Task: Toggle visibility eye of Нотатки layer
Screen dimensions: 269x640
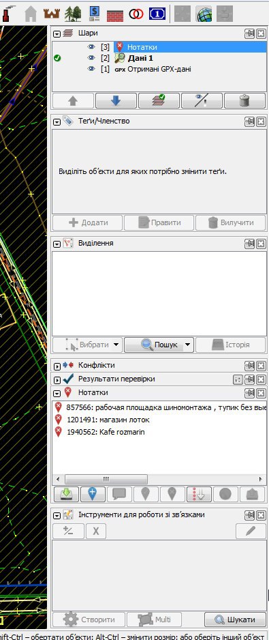Action: click(91, 47)
